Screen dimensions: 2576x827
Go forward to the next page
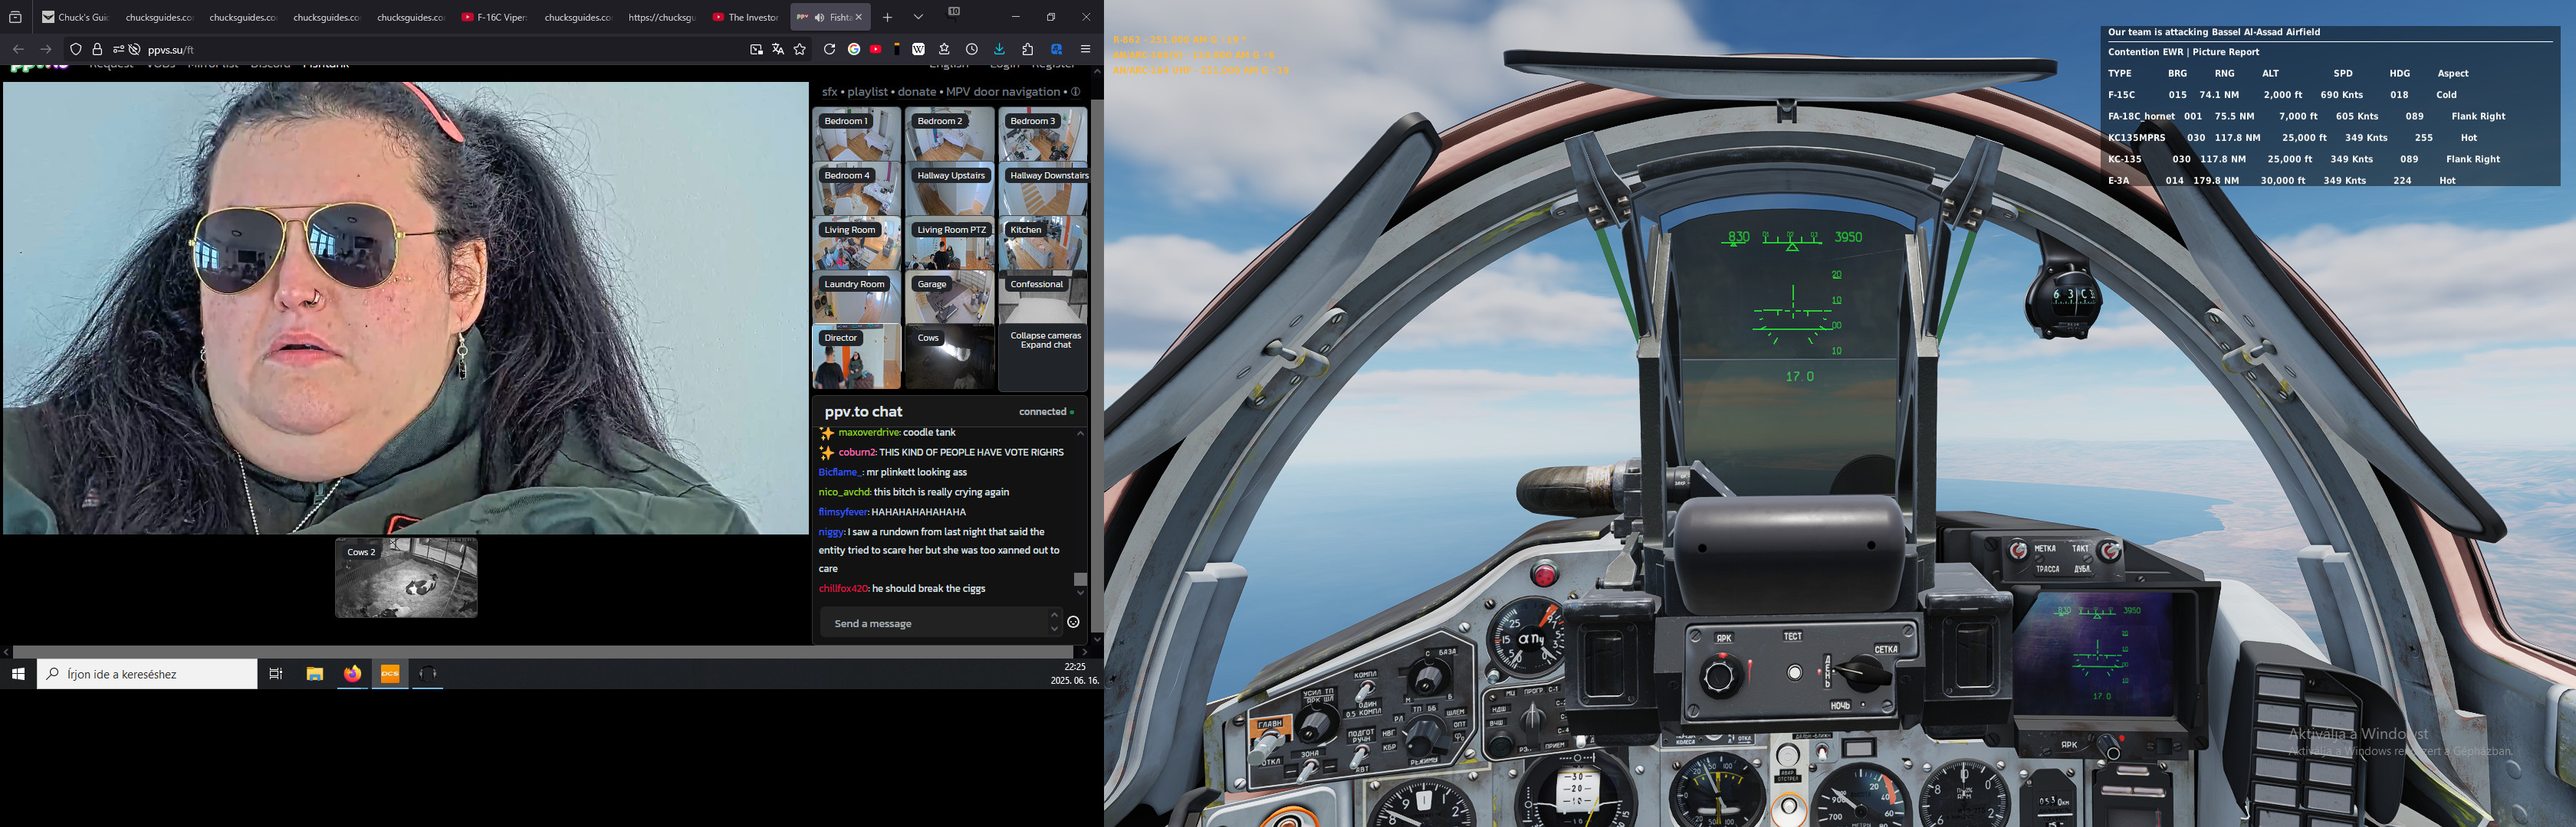coord(46,49)
